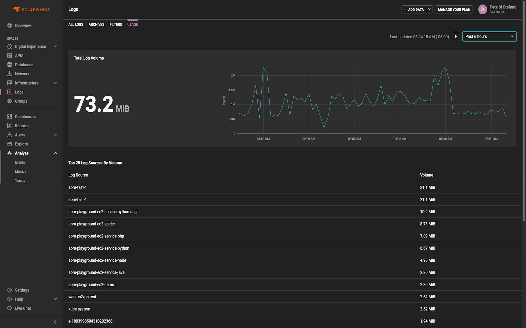526x328 pixels.
Task: Open the ADD DATA dropdown arrow
Action: coord(429,9)
